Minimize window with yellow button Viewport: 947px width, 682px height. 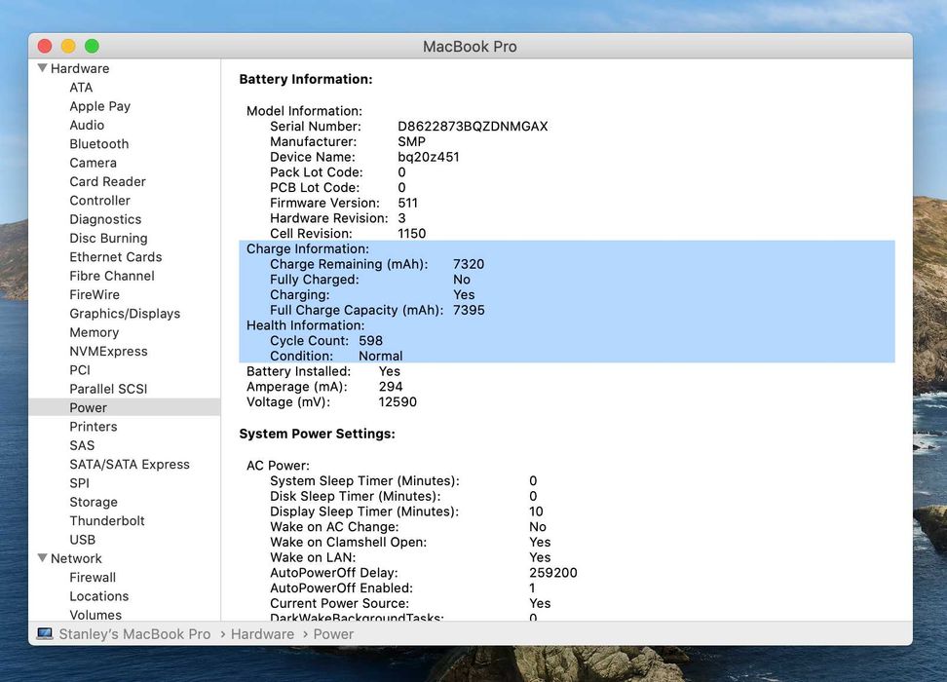68,46
